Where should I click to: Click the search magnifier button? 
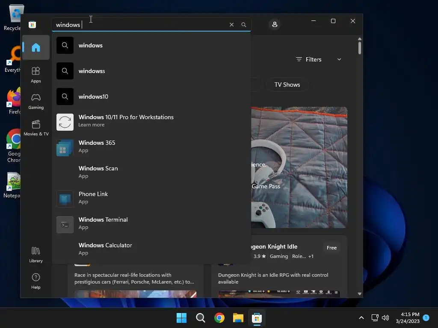click(243, 24)
